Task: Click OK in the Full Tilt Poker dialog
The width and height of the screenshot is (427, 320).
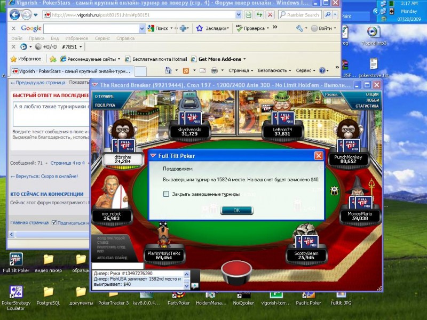Action: (x=236, y=210)
